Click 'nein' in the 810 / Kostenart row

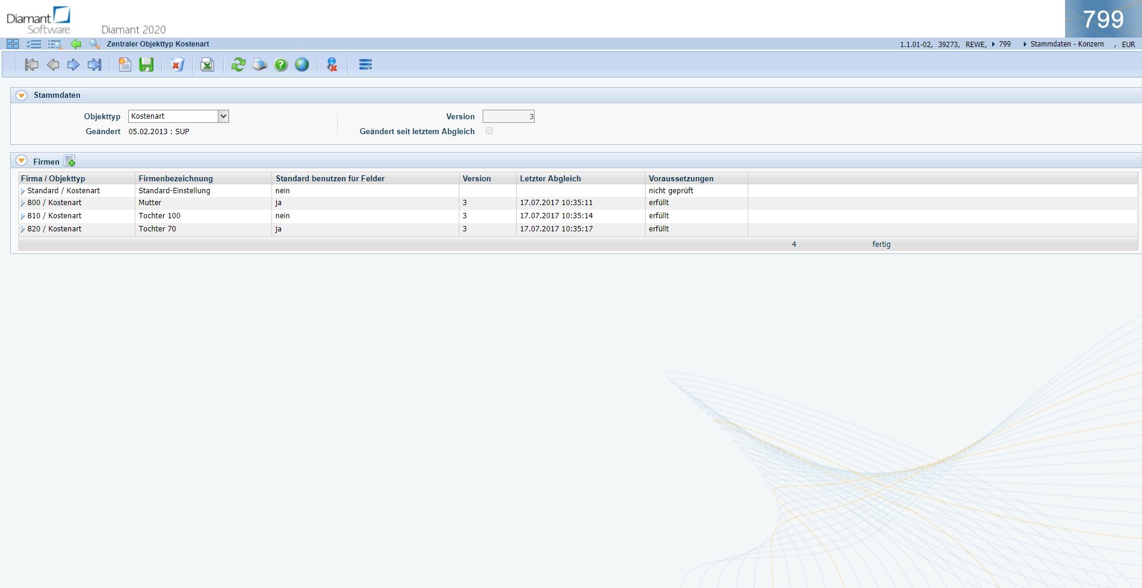point(283,216)
